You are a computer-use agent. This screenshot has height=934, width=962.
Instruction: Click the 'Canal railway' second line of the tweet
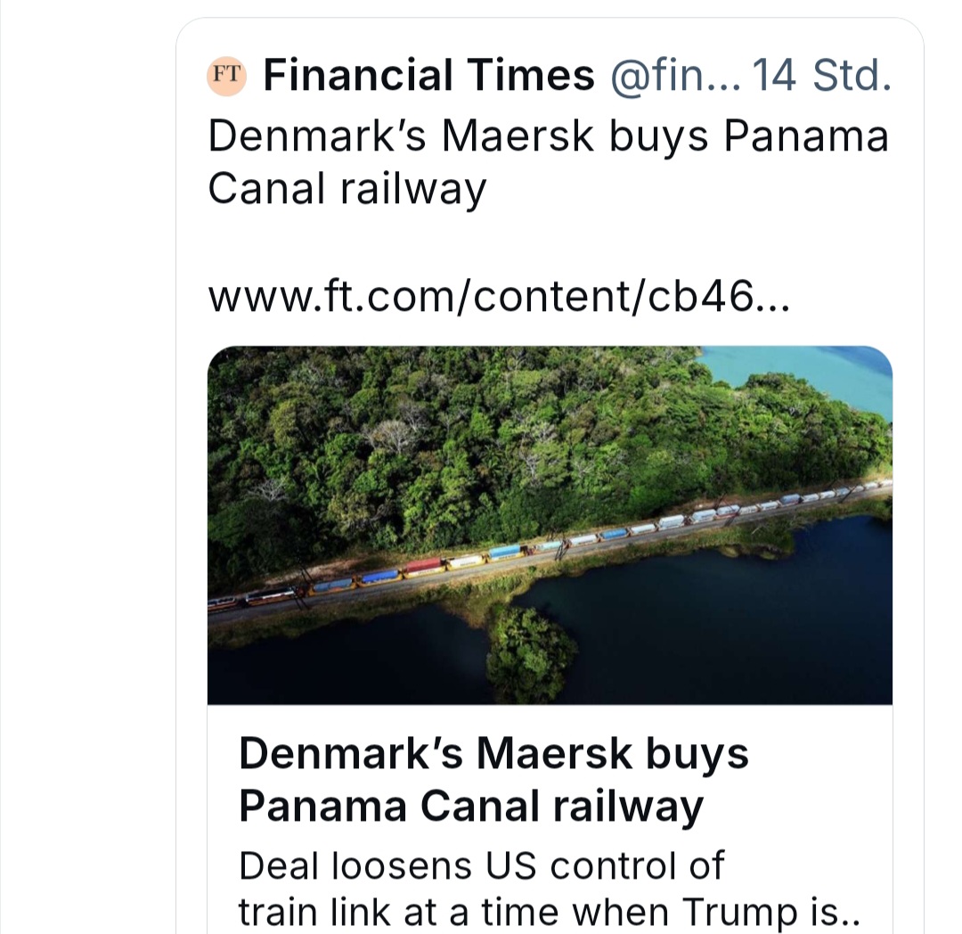click(x=347, y=189)
